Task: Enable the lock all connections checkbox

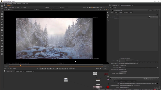Action: pos(120,58)
